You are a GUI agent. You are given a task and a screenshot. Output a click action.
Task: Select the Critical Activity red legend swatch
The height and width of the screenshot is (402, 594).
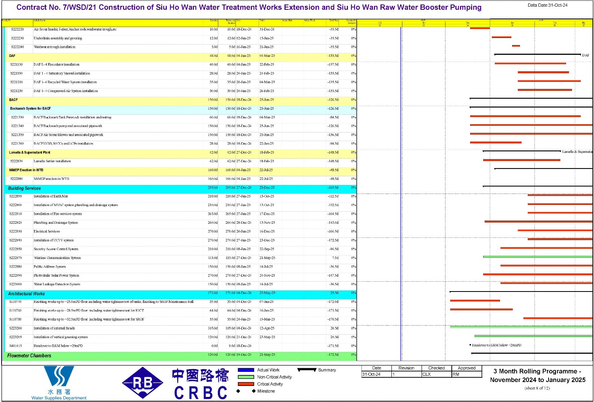pyautogui.click(x=246, y=384)
